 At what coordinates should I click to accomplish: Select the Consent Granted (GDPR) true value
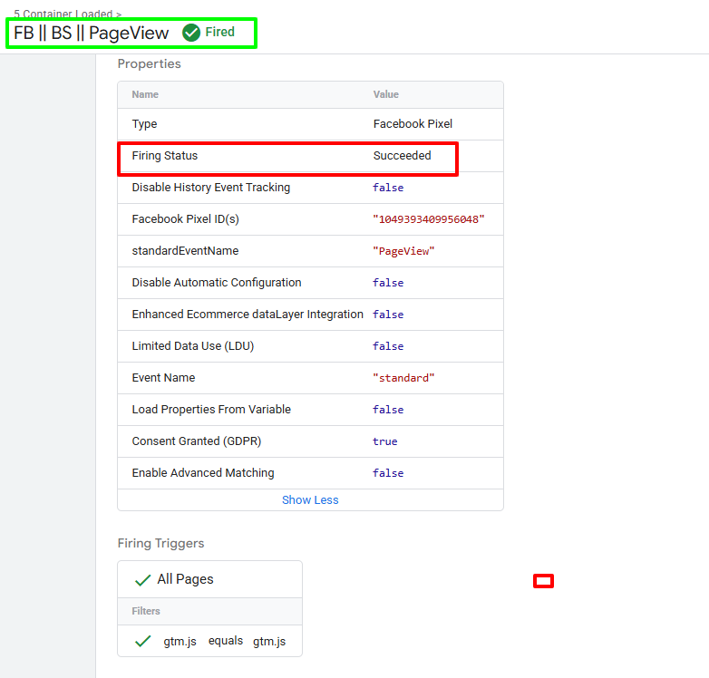pyautogui.click(x=384, y=441)
